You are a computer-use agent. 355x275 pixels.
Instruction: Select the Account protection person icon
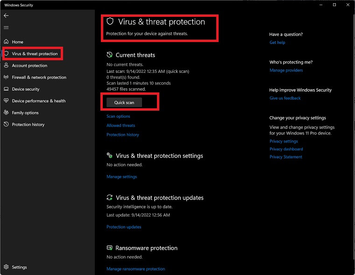(6, 65)
